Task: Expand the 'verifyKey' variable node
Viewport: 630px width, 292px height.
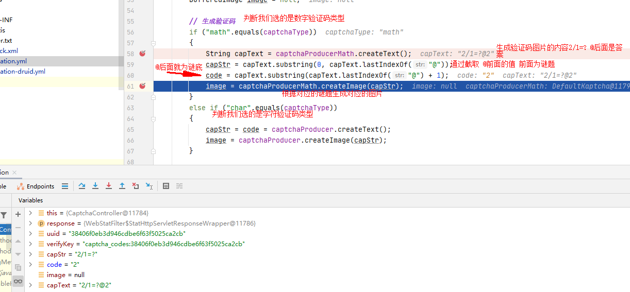Action: (30, 244)
